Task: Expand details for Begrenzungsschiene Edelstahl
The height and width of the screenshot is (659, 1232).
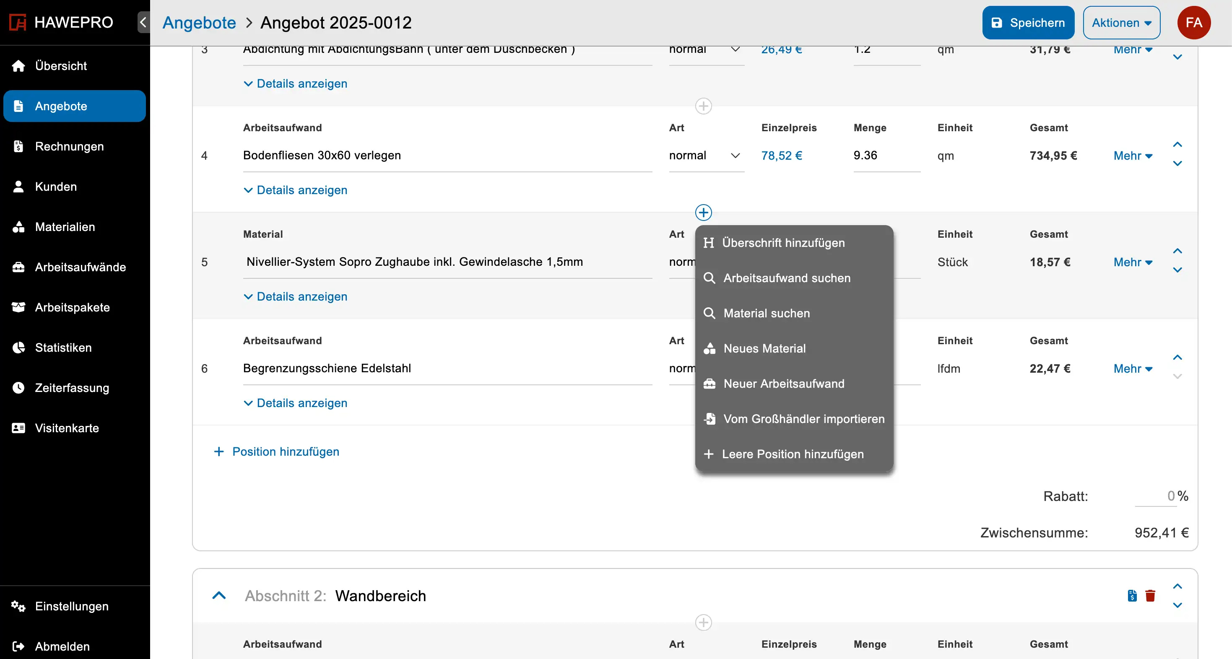Action: 296,403
